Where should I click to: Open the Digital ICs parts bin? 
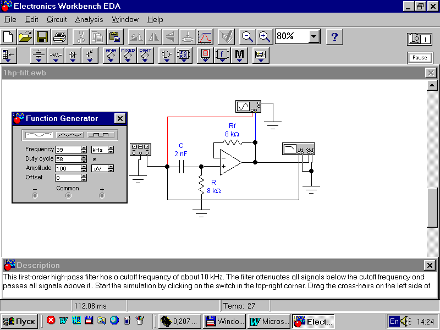pos(145,56)
